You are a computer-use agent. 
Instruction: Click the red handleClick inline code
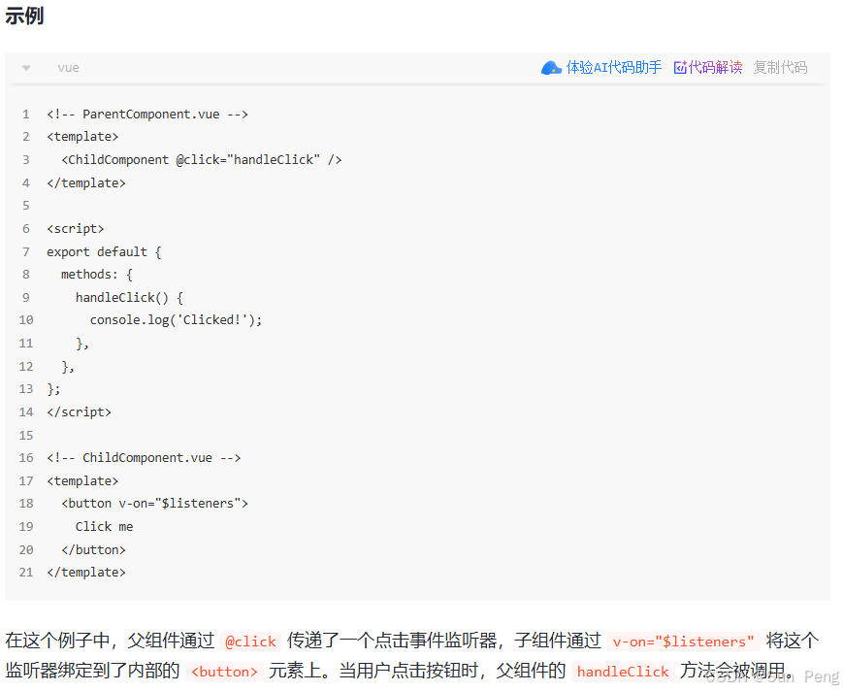623,672
